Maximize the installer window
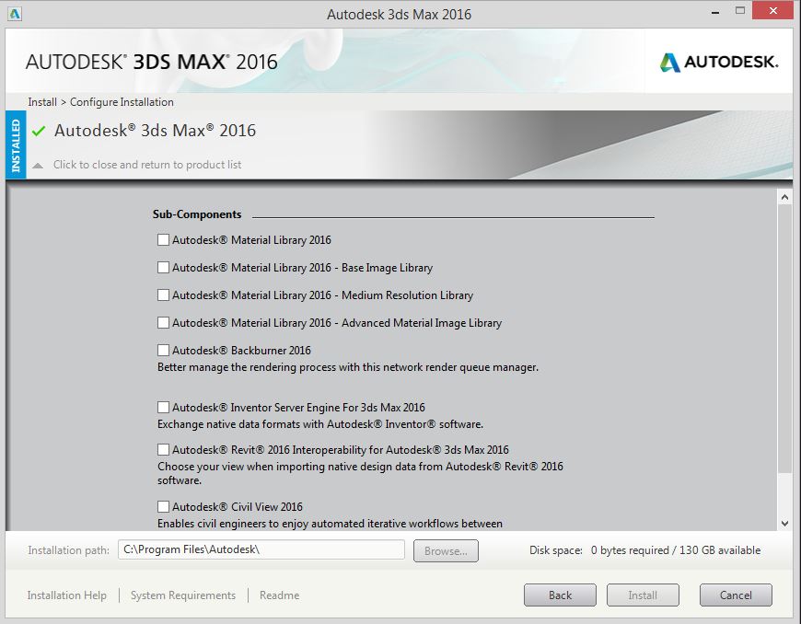 [x=739, y=11]
